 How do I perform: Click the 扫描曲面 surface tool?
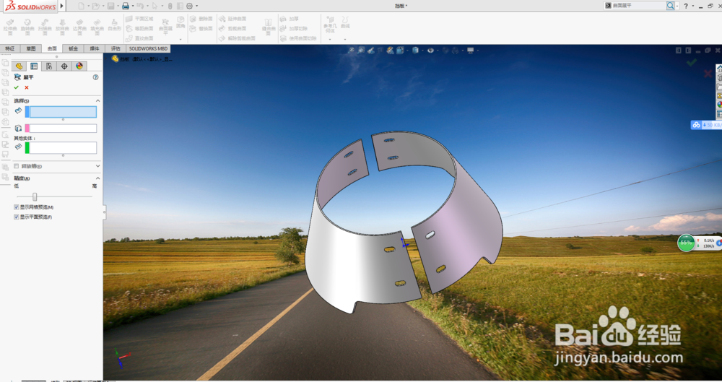[45, 27]
